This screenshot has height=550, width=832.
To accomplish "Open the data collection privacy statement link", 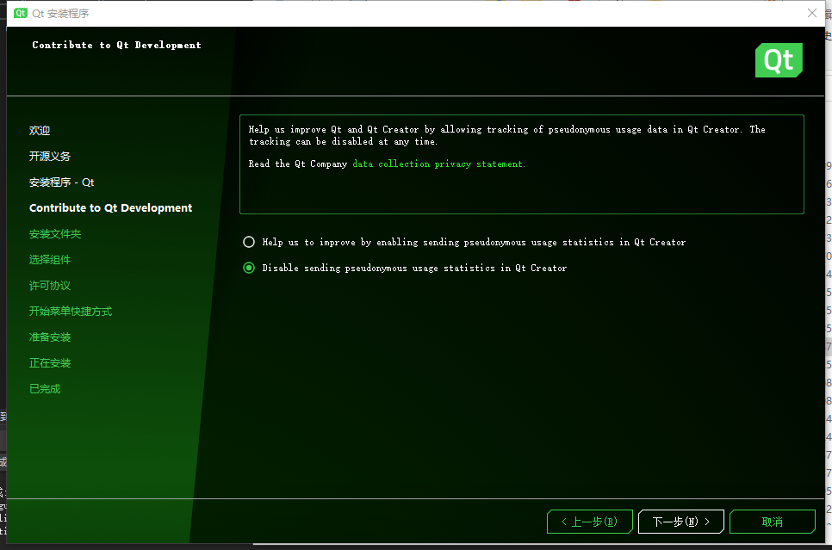I will (438, 164).
